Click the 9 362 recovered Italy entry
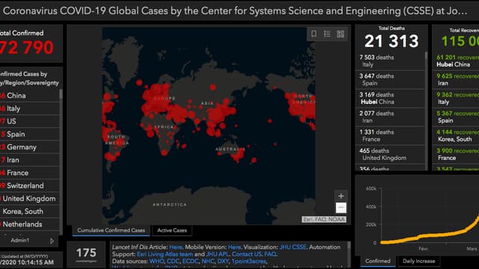 [456, 98]
